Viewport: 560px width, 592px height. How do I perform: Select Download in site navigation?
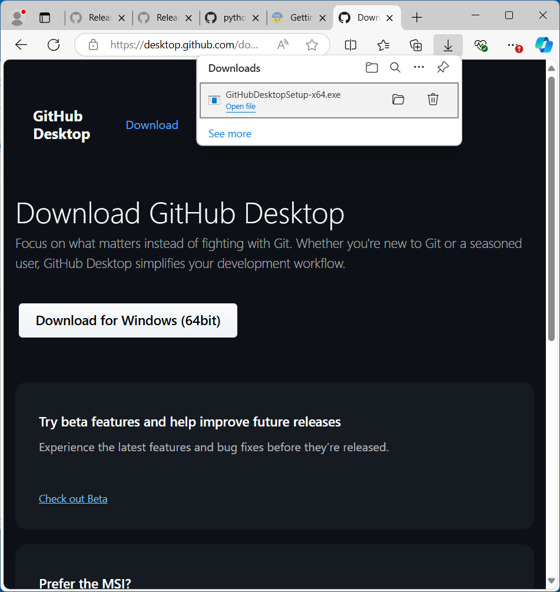(152, 125)
